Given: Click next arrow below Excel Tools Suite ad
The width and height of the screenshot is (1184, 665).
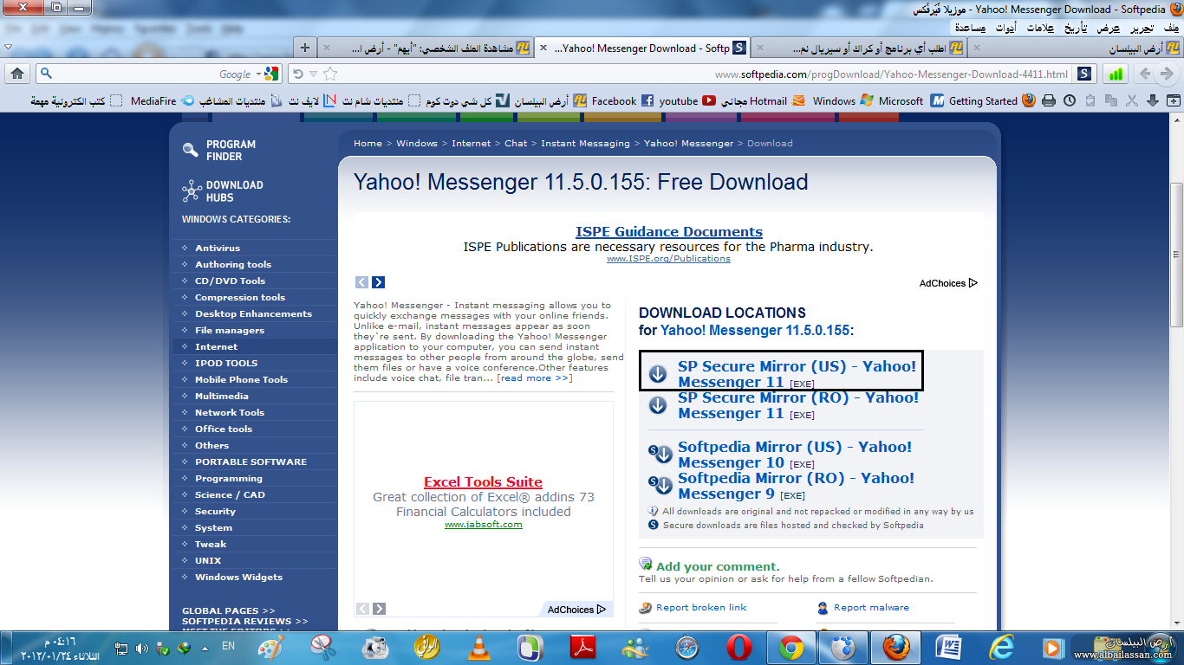Looking at the screenshot, I should (x=379, y=609).
